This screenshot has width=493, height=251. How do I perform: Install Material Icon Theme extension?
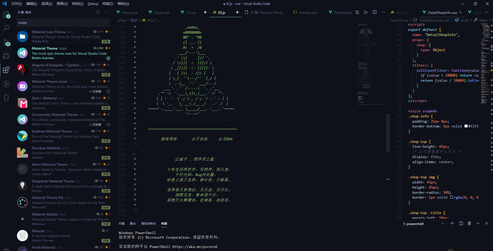106,42
